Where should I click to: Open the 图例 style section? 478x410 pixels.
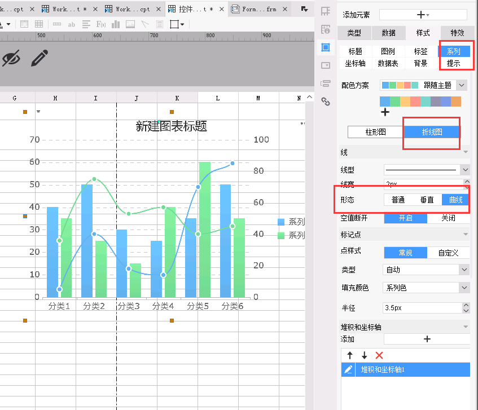[x=388, y=51]
